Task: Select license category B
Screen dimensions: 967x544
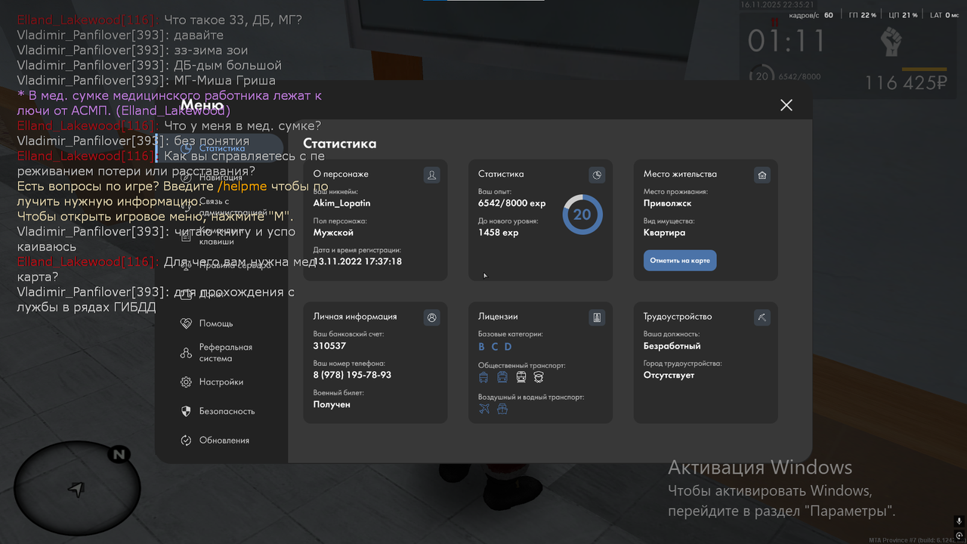Action: [482, 347]
